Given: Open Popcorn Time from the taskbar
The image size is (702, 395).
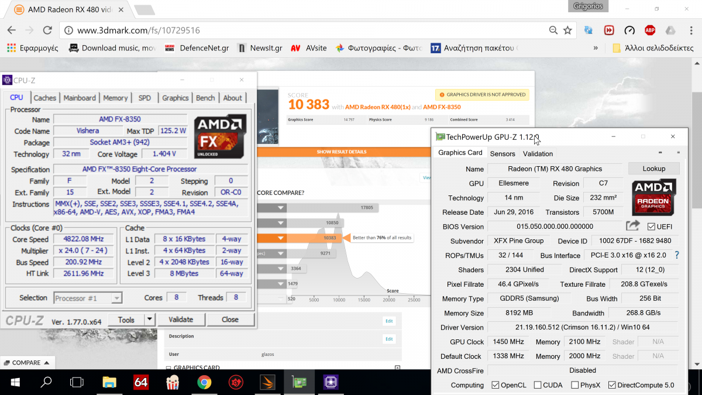Looking at the screenshot, I should point(173,383).
